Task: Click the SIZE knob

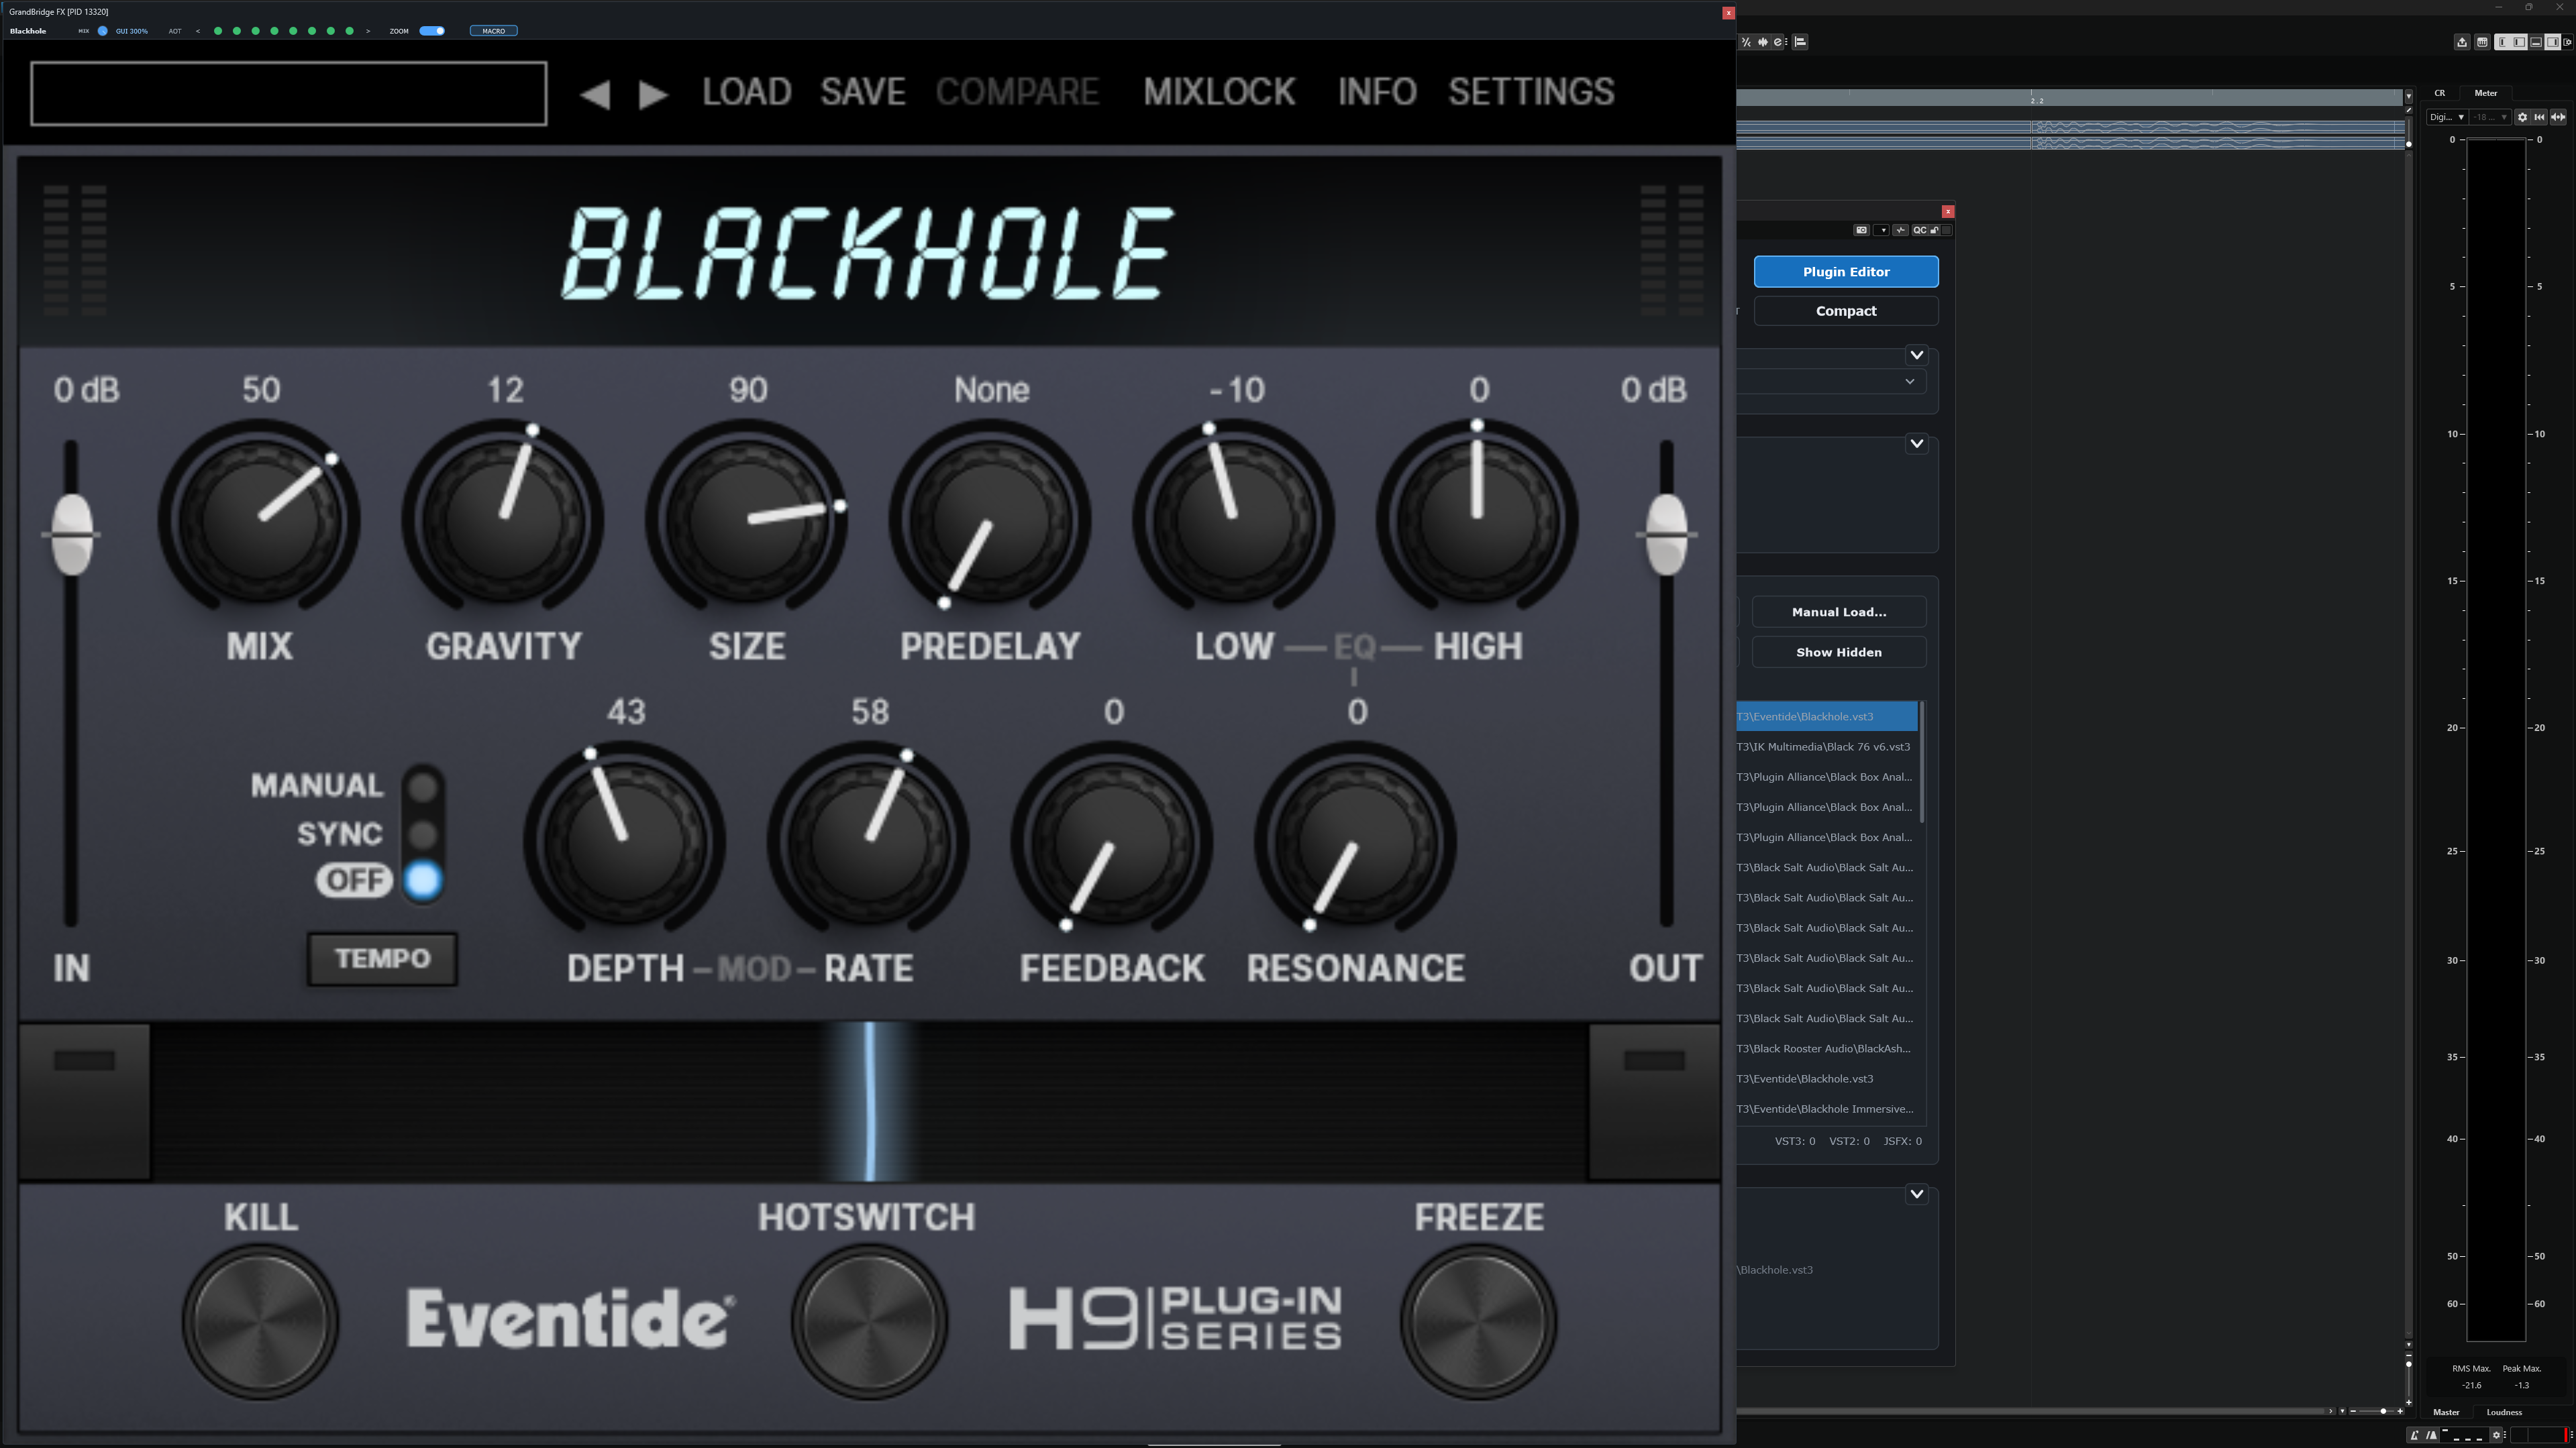Action: [747, 520]
